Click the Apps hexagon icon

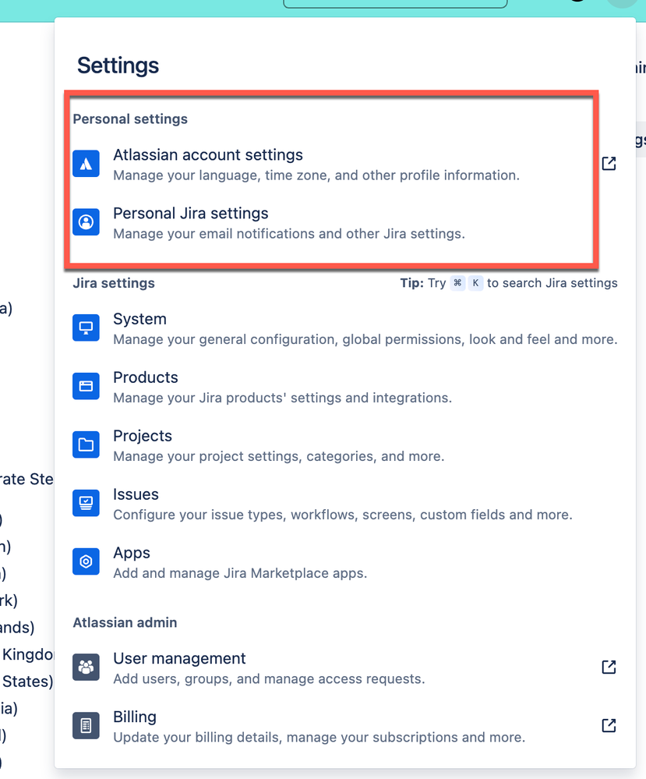86,561
